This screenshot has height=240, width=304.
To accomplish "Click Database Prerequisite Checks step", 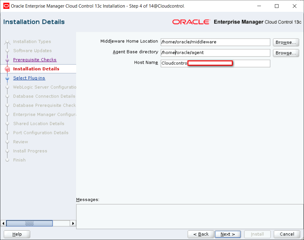I will (45, 105).
